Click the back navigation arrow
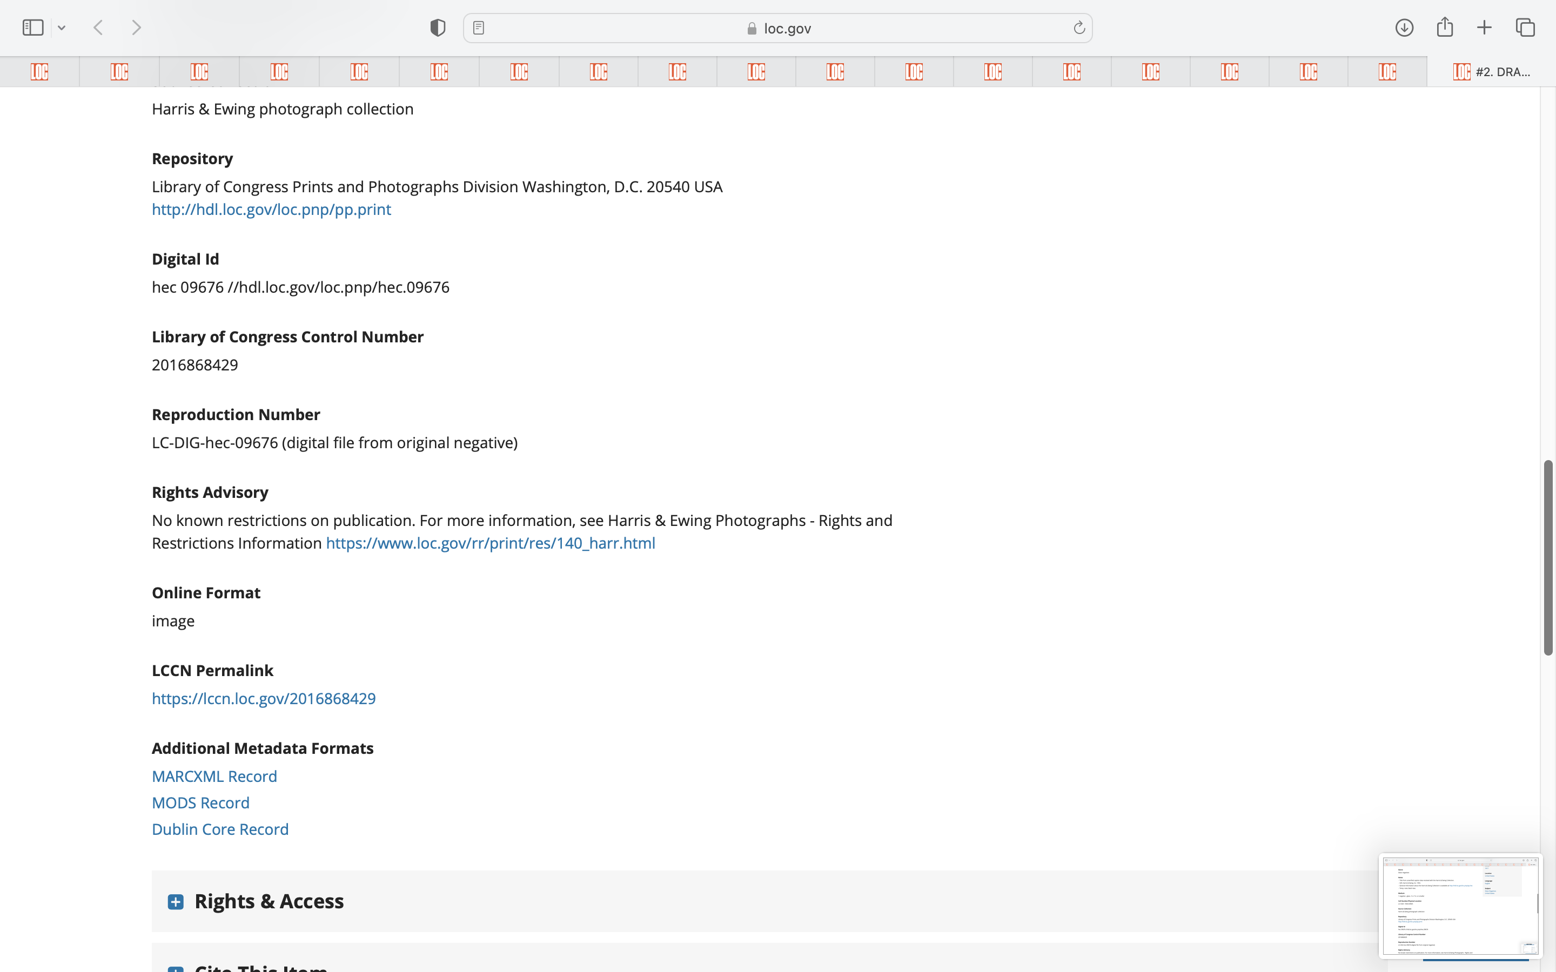Viewport: 1556px width, 972px height. 98,28
